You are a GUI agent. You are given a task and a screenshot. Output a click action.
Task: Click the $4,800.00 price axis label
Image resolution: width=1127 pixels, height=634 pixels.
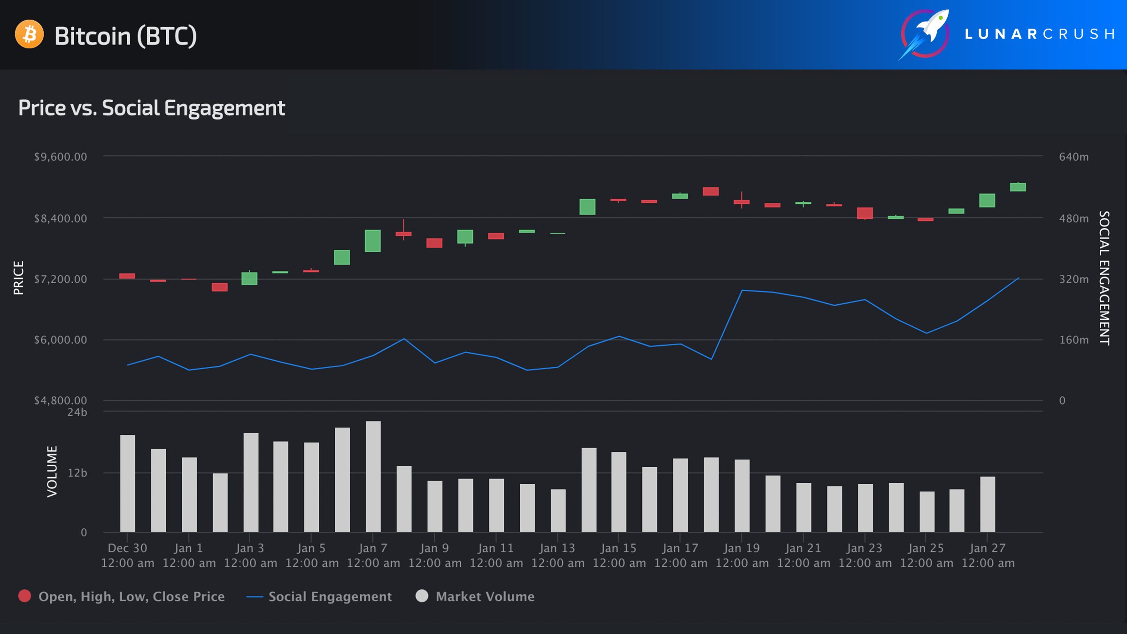[x=61, y=400]
